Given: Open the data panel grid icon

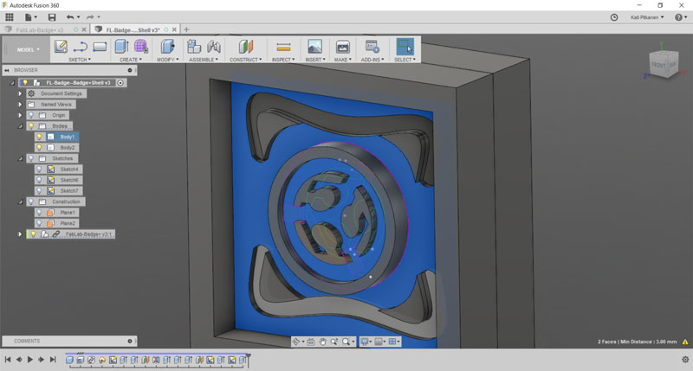Looking at the screenshot, I should pyautogui.click(x=10, y=17).
